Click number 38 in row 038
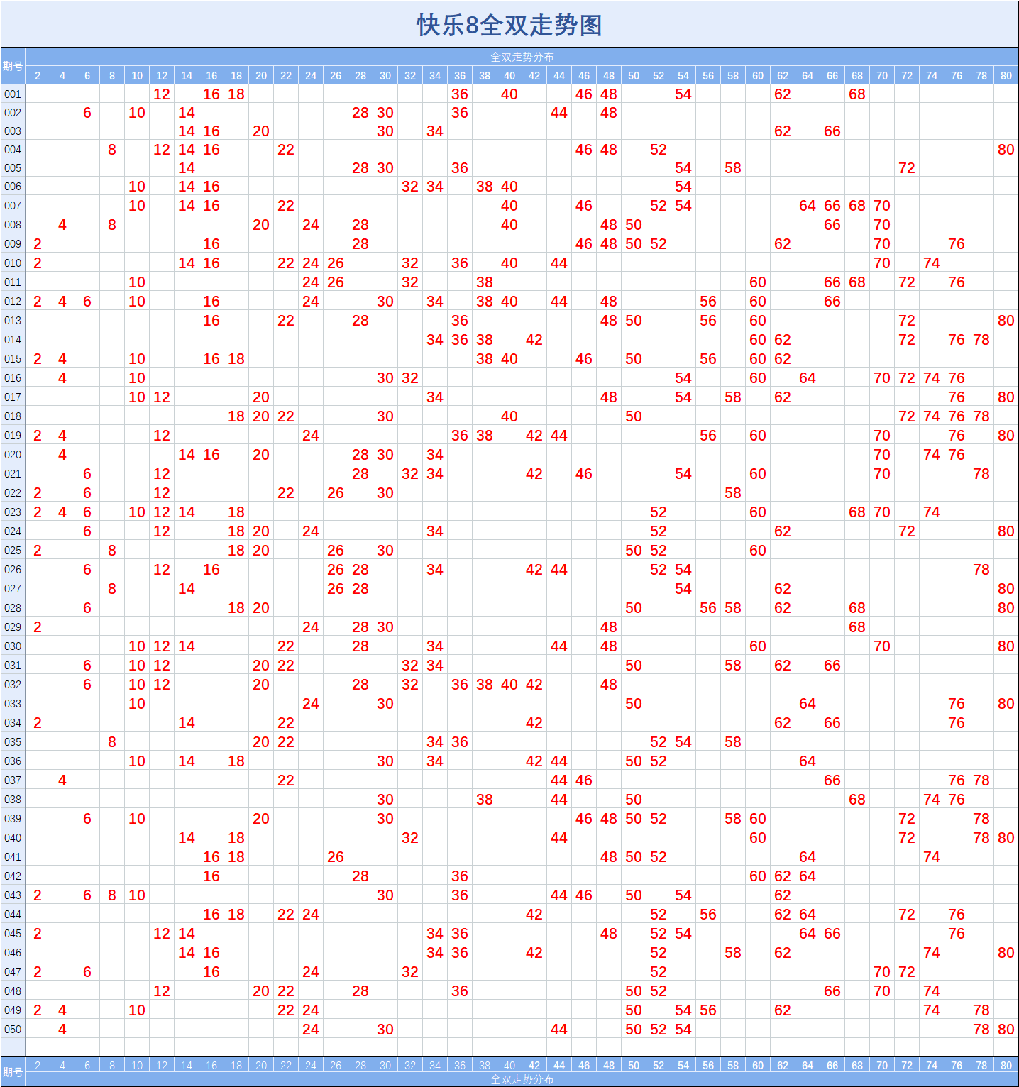1019x1087 pixels. click(x=485, y=800)
